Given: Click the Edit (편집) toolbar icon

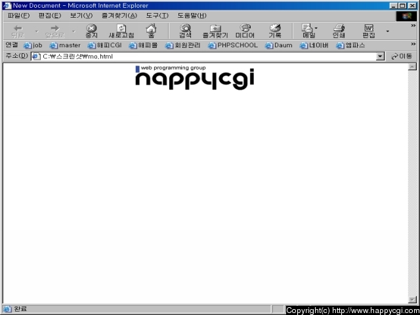Looking at the screenshot, I should (369, 31).
